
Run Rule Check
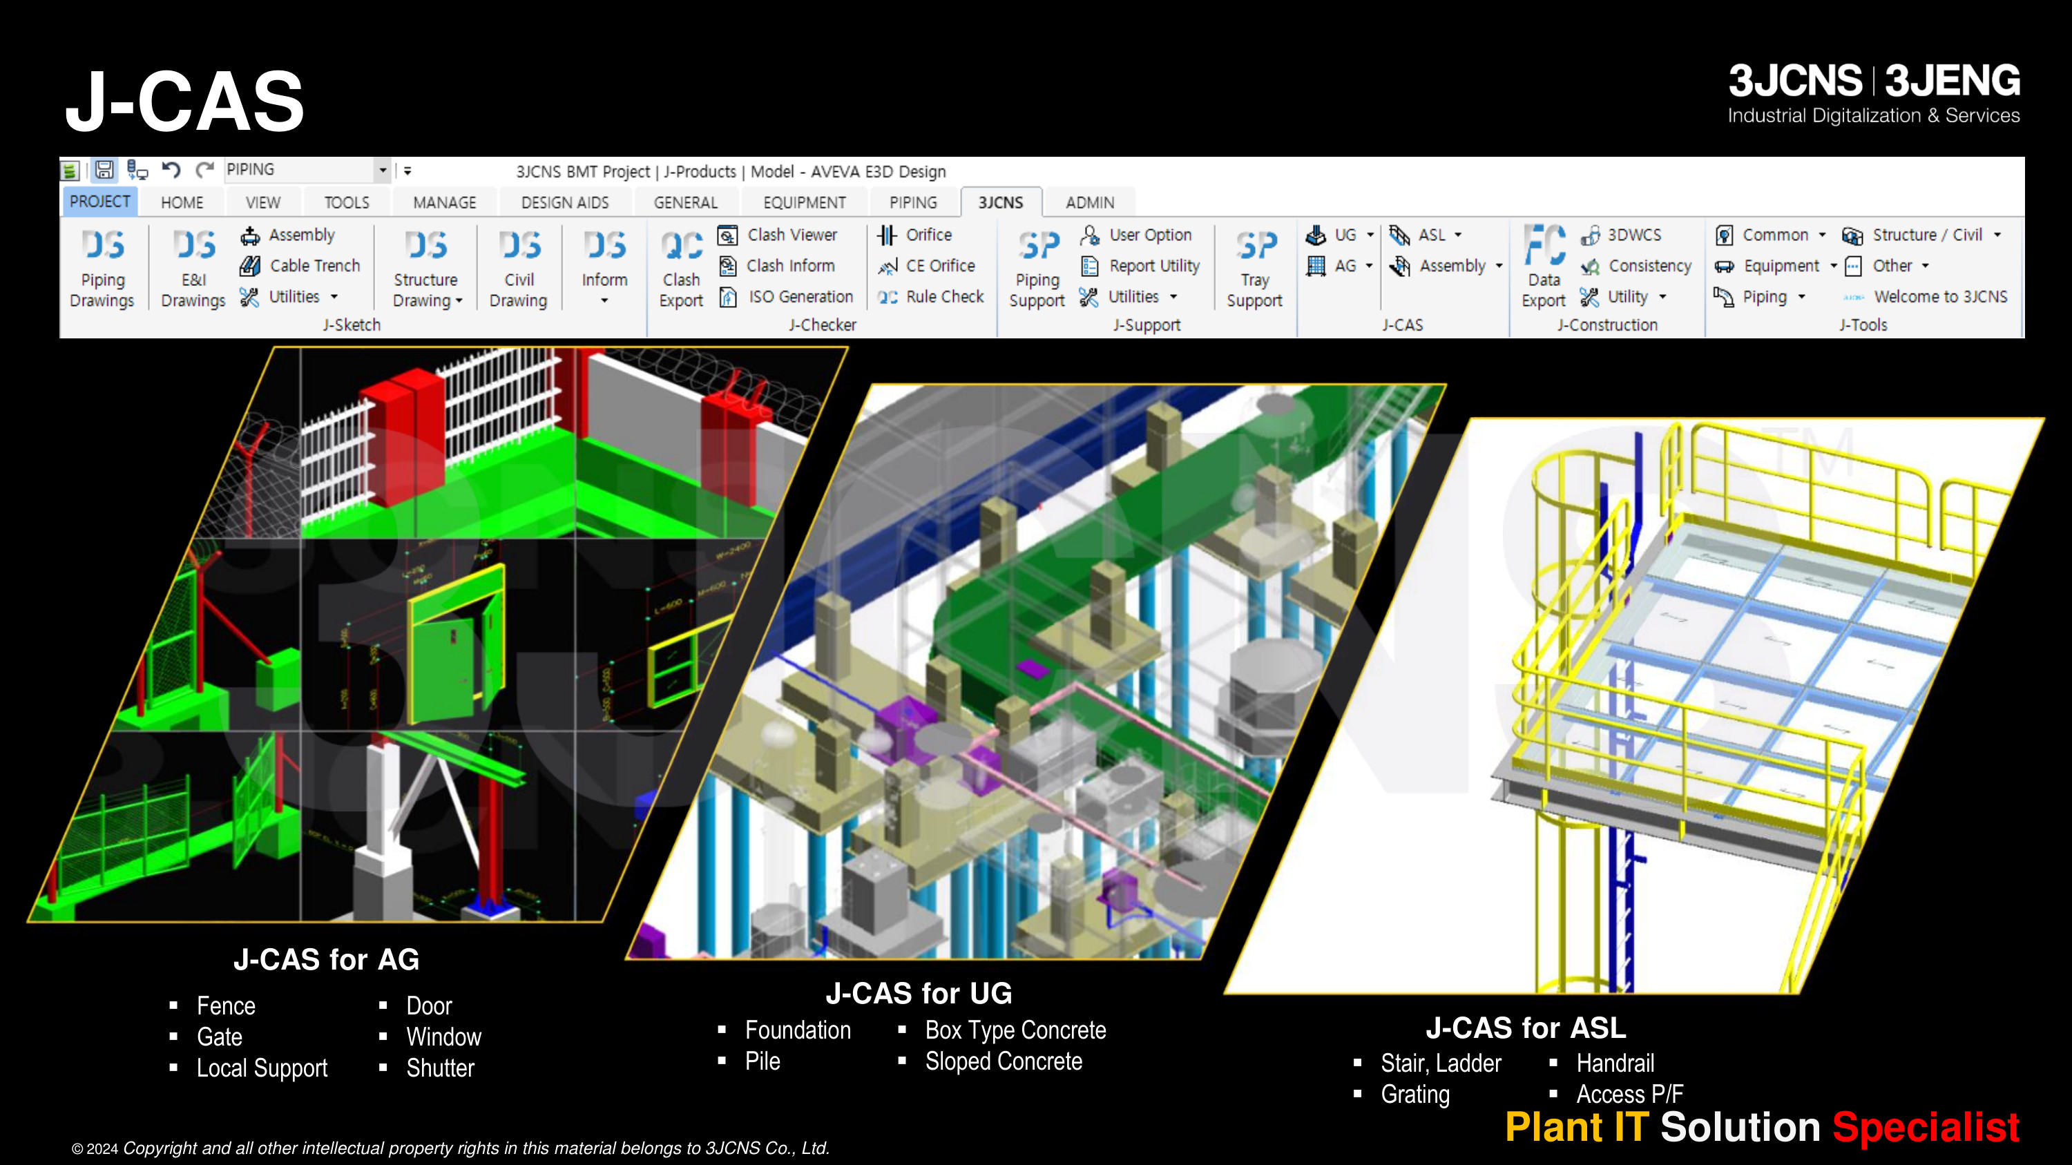(x=930, y=297)
